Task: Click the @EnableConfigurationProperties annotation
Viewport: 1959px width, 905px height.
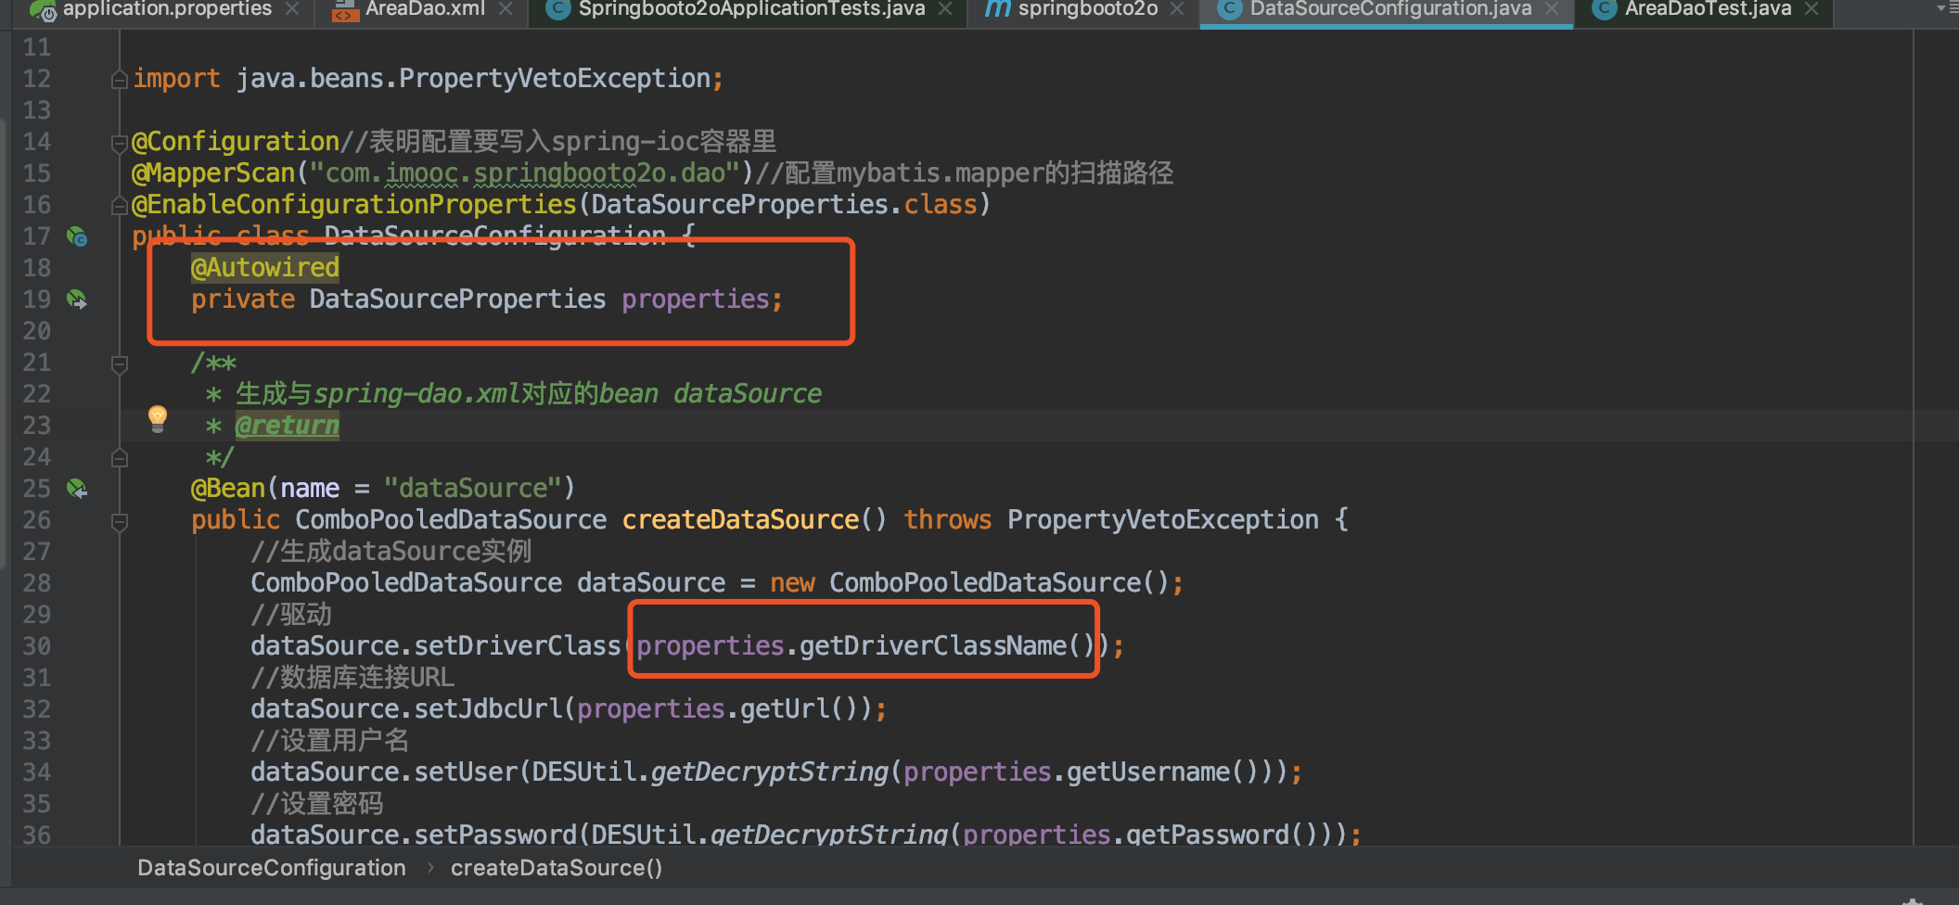Action: (x=354, y=204)
